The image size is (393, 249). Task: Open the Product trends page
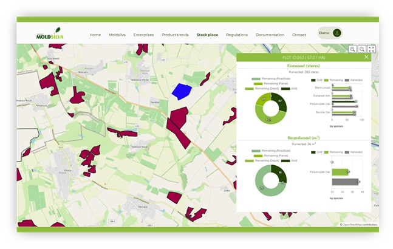tap(175, 35)
